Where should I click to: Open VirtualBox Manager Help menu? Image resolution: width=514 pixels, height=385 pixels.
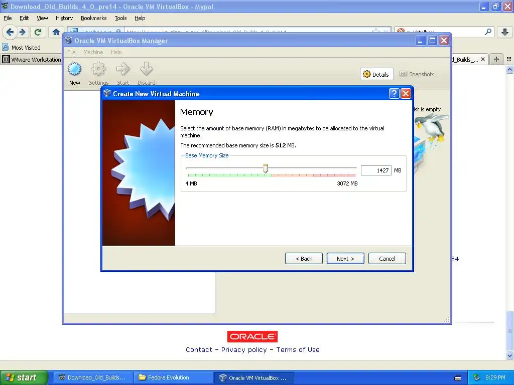(x=116, y=52)
